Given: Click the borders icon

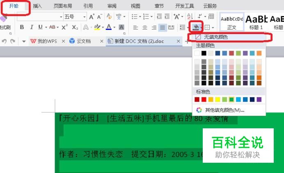Looking at the screenshot, I should pos(207,27).
